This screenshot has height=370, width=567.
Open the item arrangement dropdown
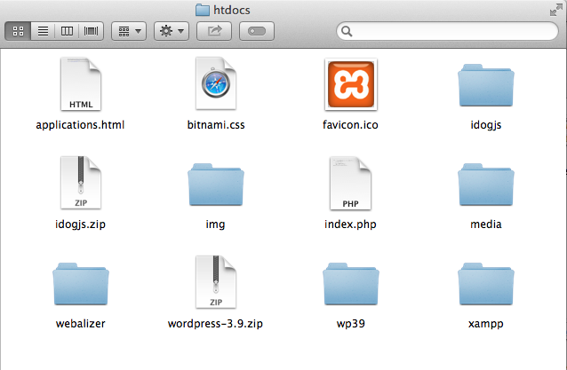128,31
